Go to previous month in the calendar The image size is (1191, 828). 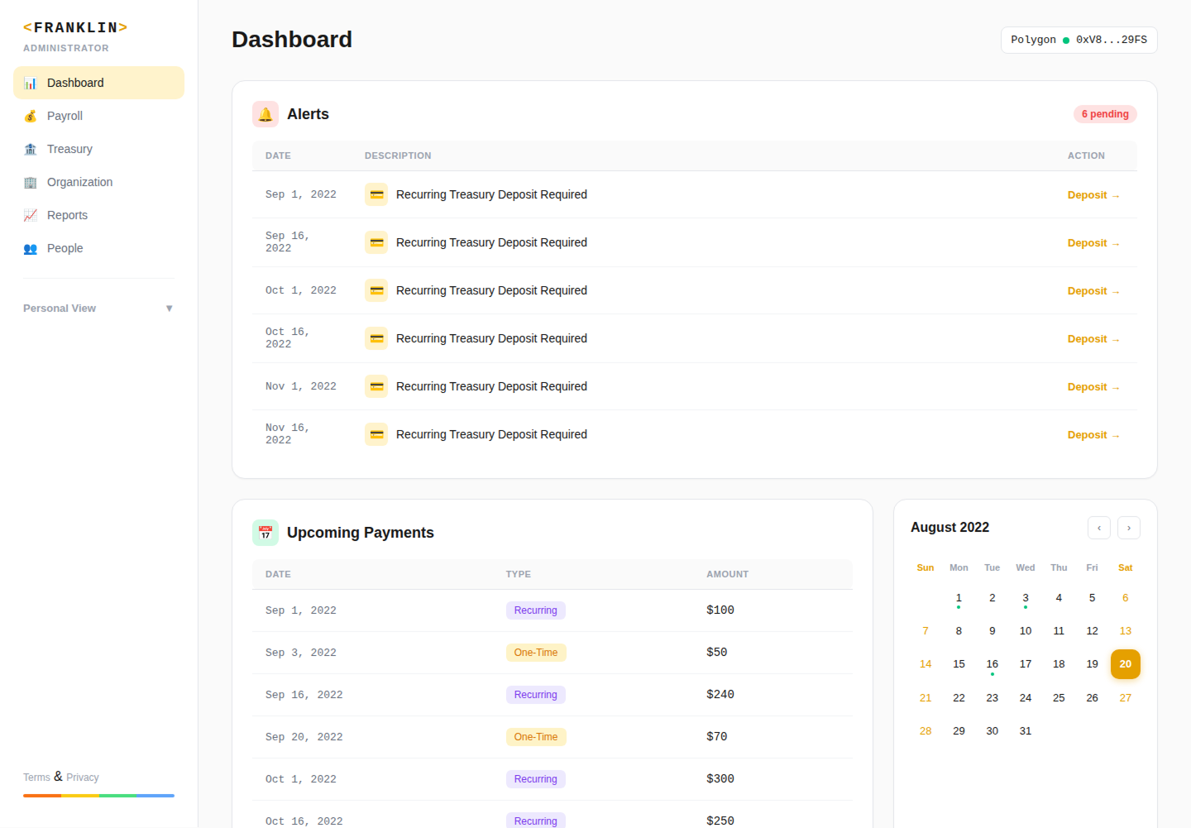[x=1098, y=528]
